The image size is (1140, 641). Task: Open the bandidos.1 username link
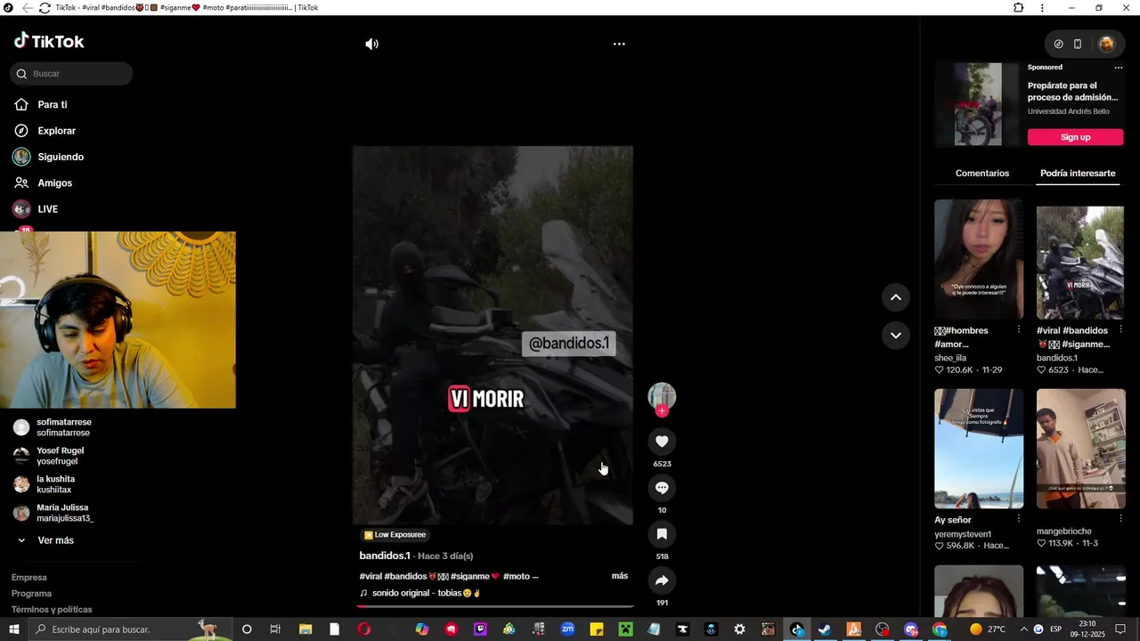385,556
